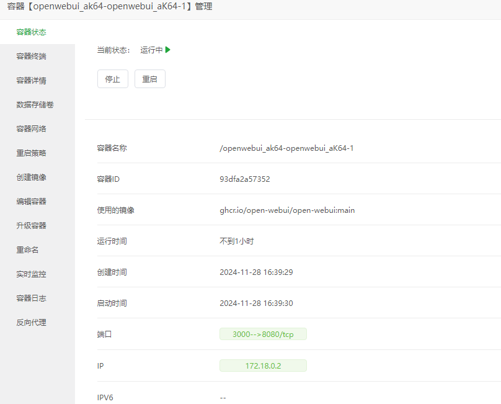Click the 容器名称 row label
The height and width of the screenshot is (404, 501).
[112, 148]
